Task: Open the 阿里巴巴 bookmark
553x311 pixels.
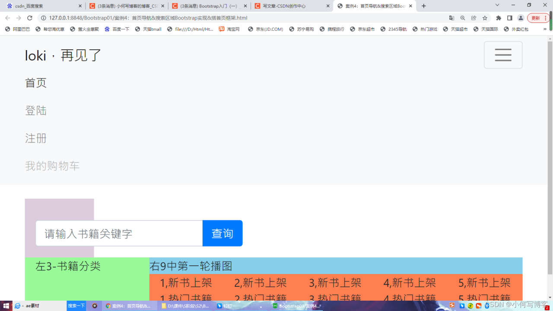Action: [x=18, y=29]
